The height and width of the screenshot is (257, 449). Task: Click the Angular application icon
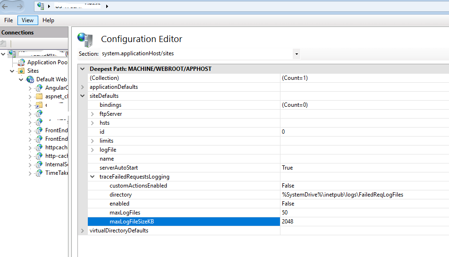pyautogui.click(x=39, y=88)
